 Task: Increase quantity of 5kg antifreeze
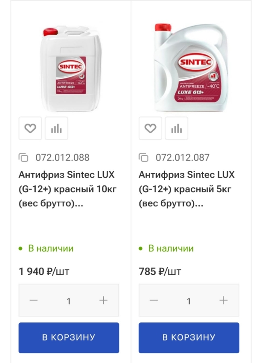pyautogui.click(x=224, y=300)
